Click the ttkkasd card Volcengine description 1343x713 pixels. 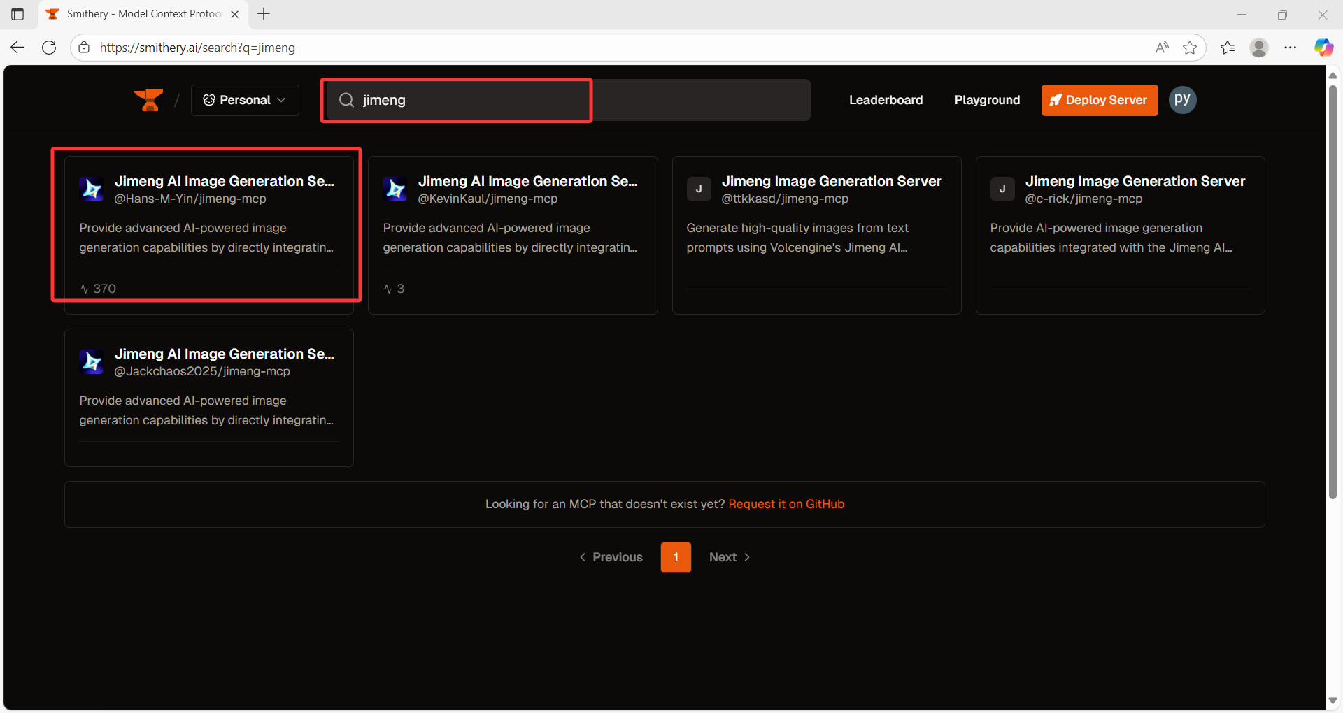pyautogui.click(x=797, y=238)
